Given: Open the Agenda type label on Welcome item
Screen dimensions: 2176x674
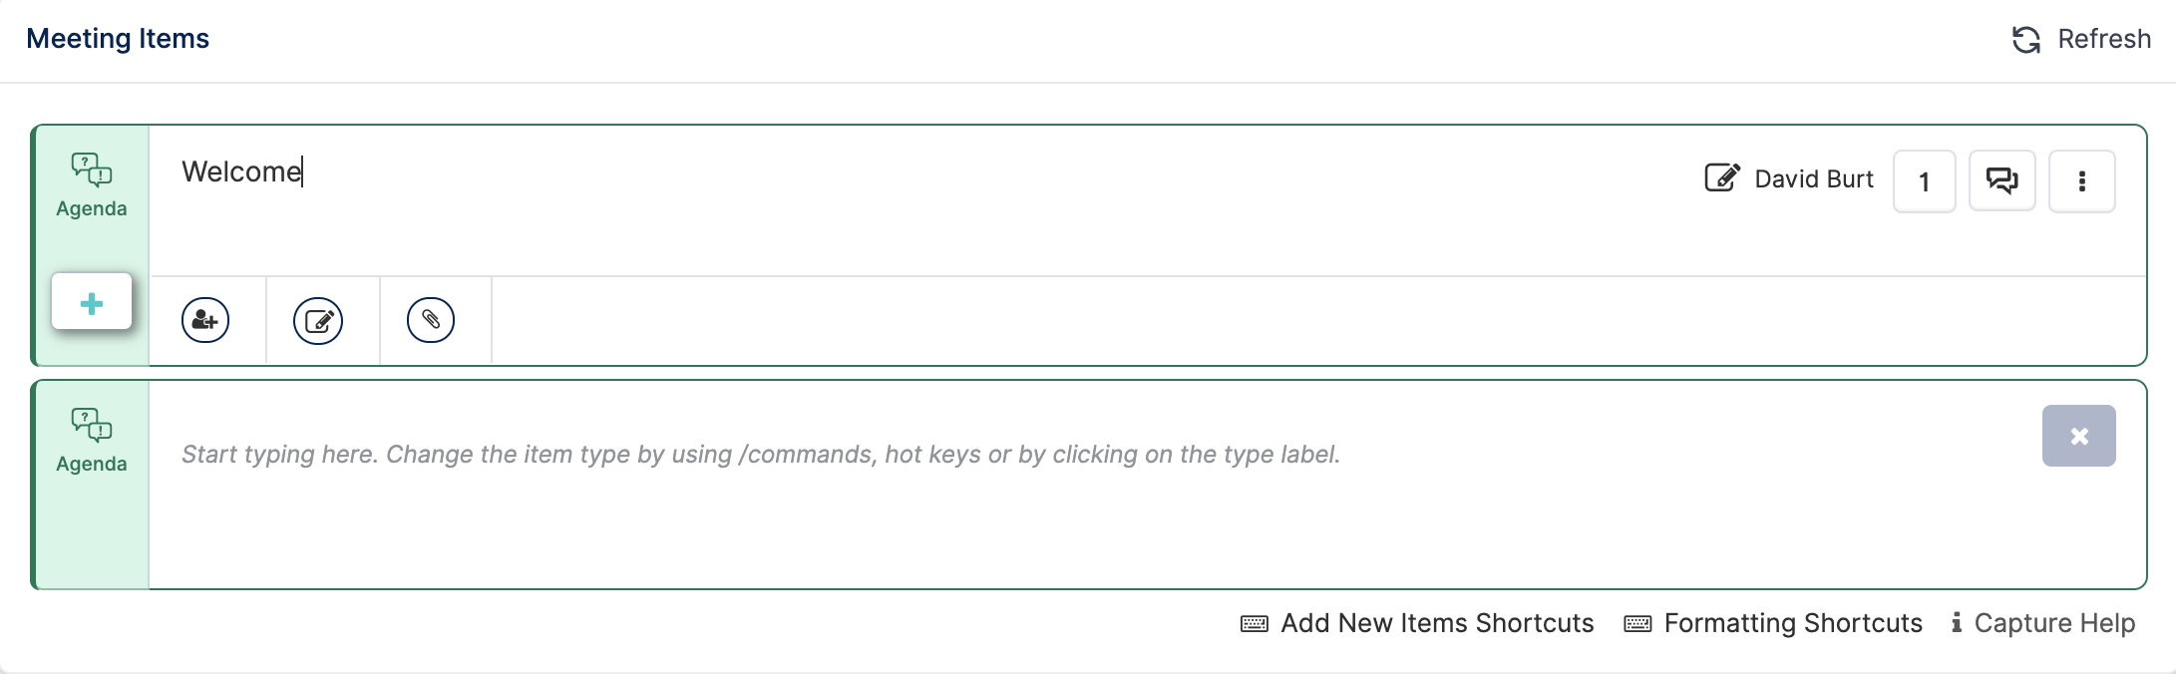Looking at the screenshot, I should [x=92, y=208].
